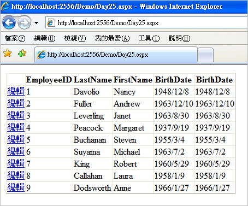The width and height of the screenshot is (248, 206).
Task: Open the recent pages dropdown arrow
Action: [x=37, y=23]
